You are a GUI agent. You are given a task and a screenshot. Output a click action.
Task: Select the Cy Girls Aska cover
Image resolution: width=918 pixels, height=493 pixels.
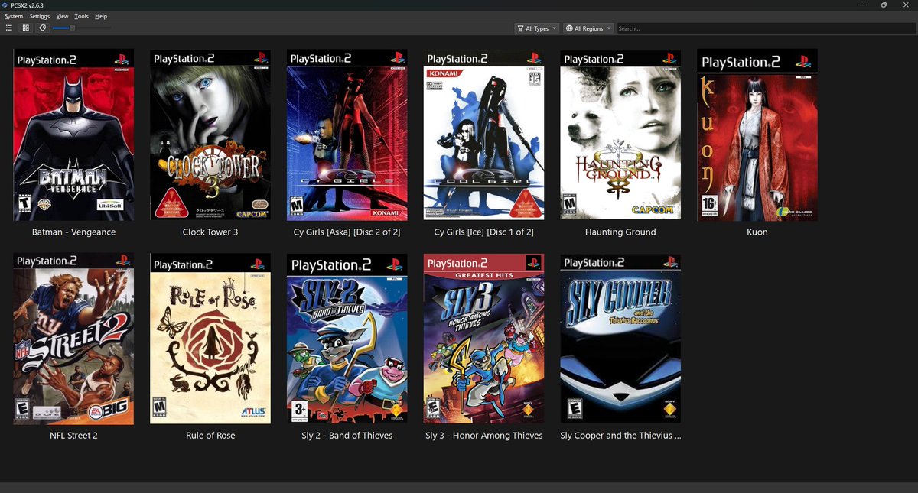pos(347,135)
